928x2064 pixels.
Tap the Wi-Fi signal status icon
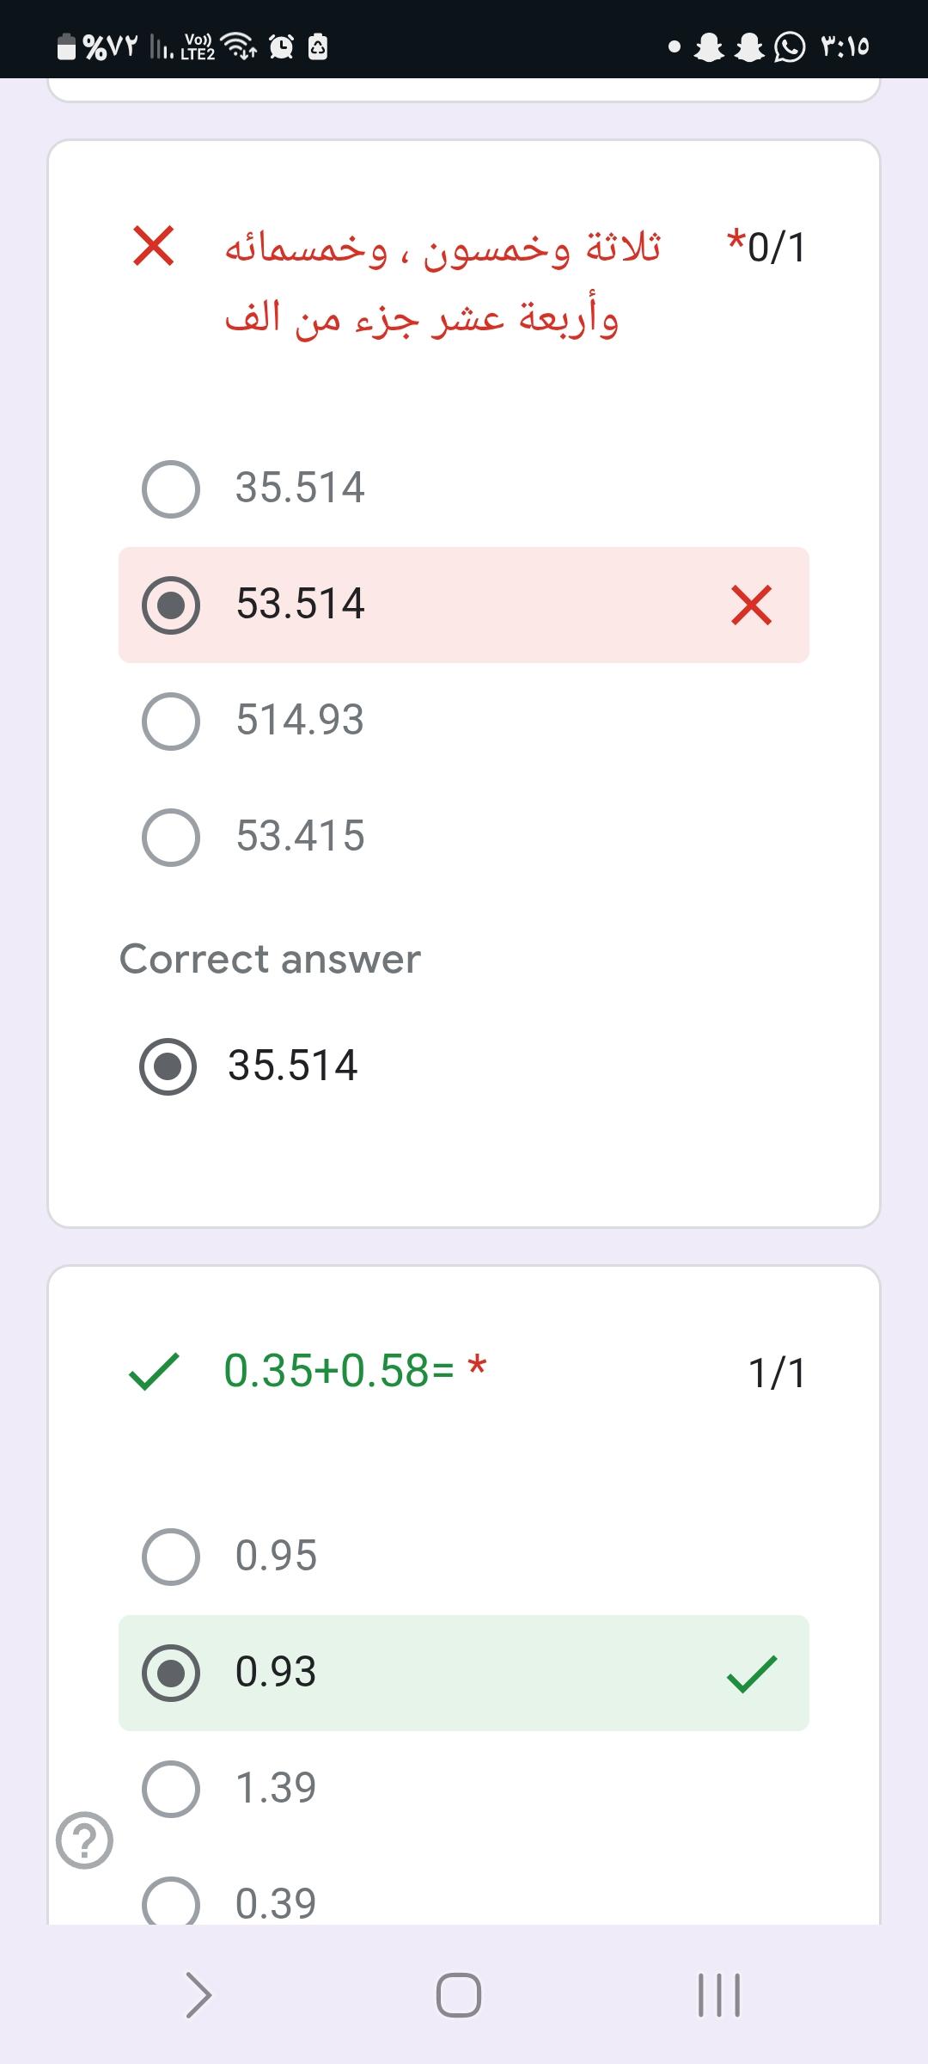click(240, 46)
